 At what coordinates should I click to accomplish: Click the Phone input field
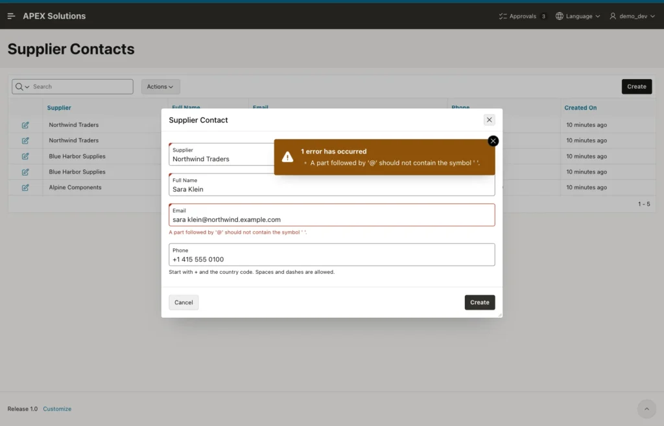click(331, 255)
